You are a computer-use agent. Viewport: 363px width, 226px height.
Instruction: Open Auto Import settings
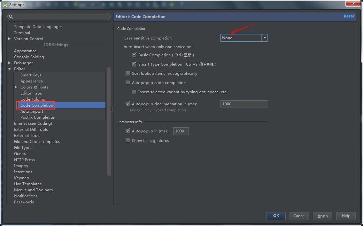coord(32,111)
